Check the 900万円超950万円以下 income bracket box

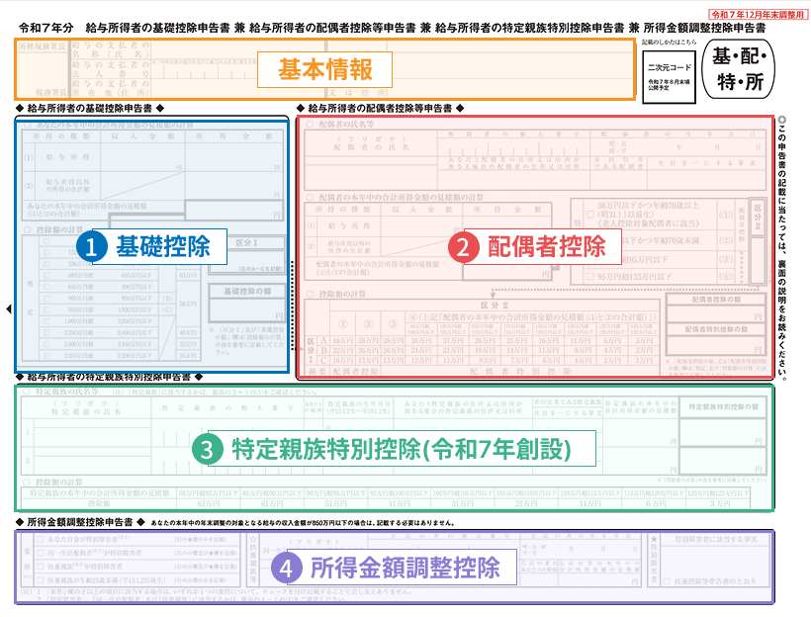(46, 299)
